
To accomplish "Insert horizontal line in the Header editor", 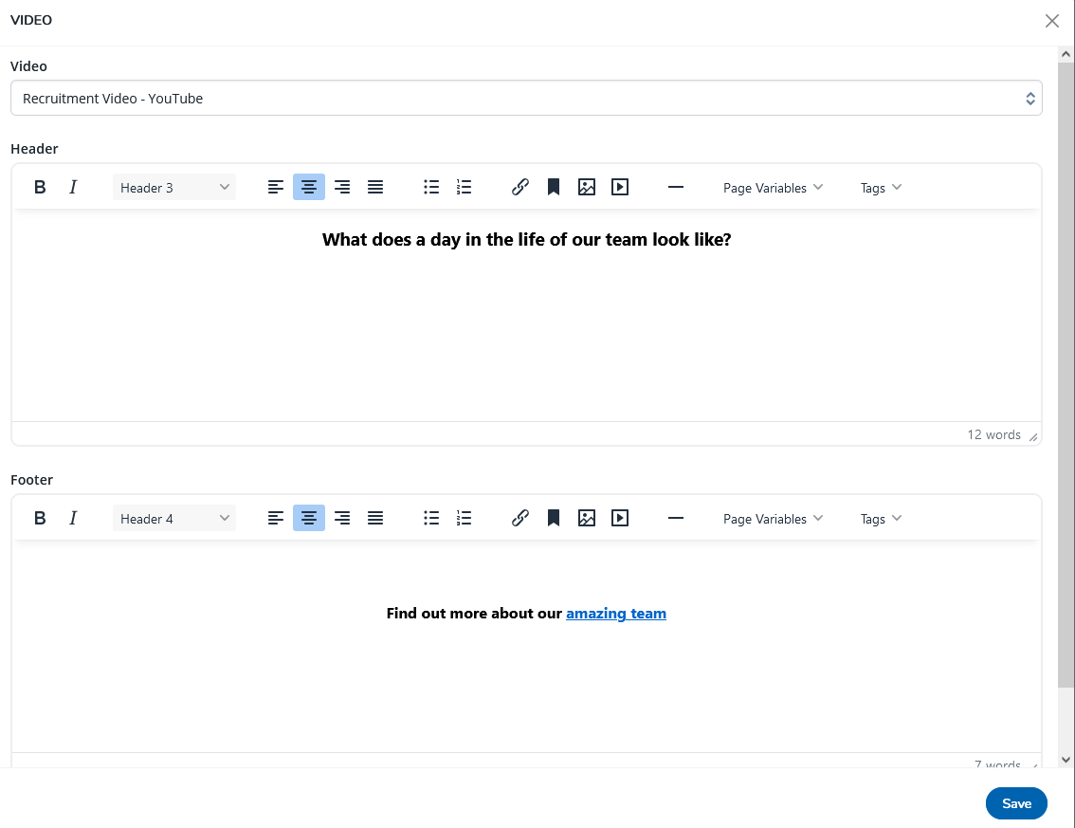I will point(675,187).
